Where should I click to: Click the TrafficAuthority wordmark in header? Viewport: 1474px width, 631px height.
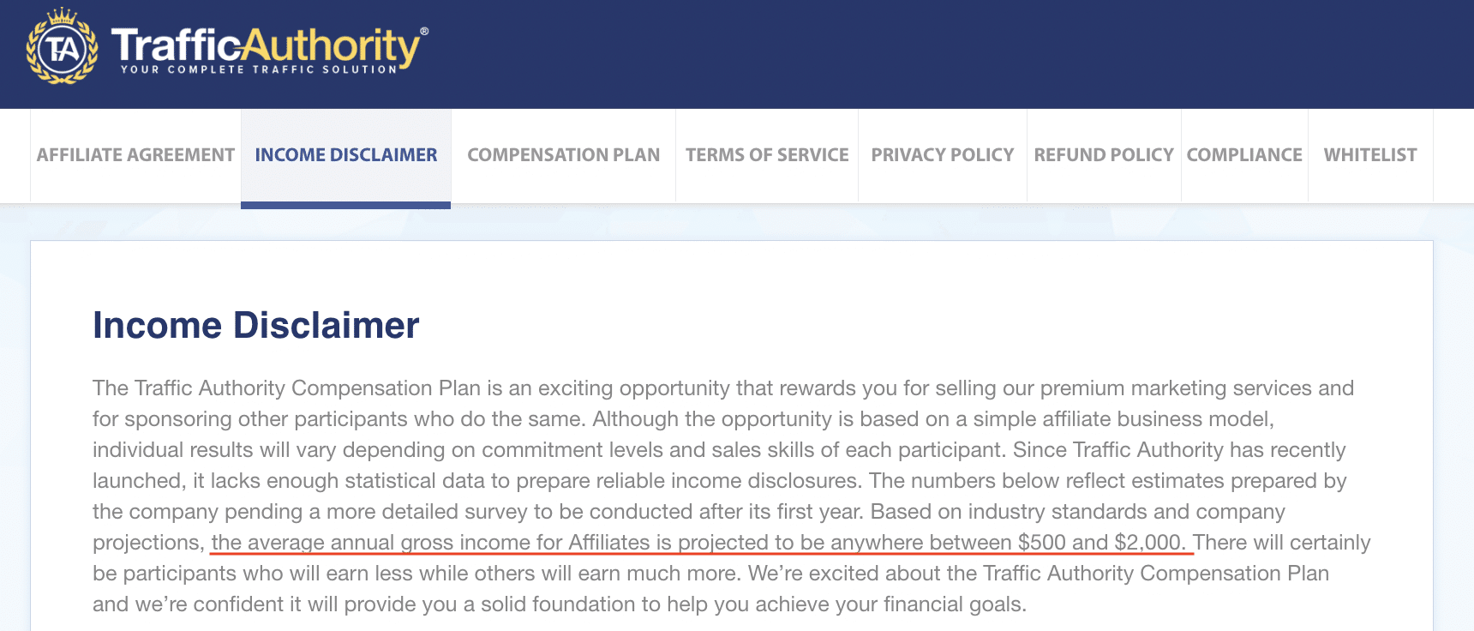(x=266, y=45)
